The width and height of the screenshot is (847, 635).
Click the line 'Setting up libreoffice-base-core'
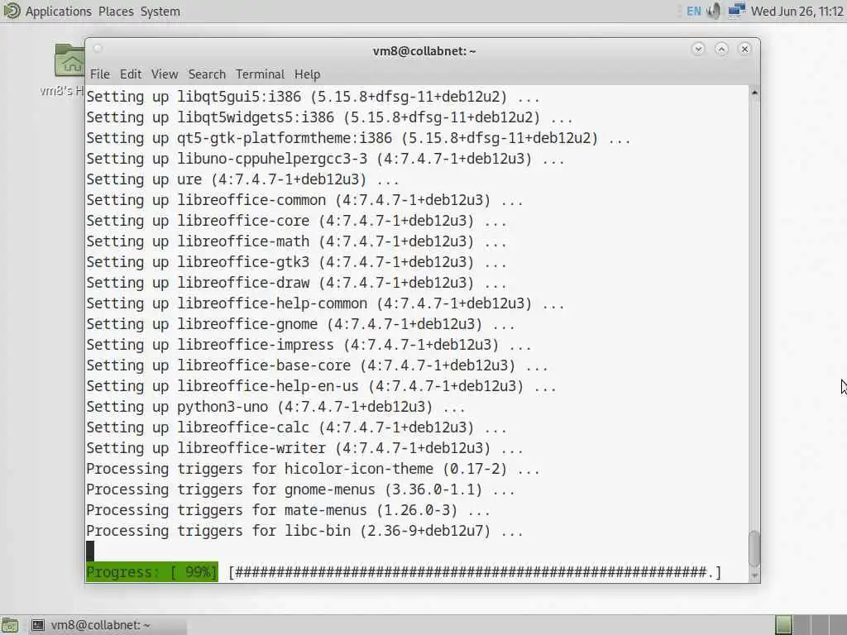317,365
